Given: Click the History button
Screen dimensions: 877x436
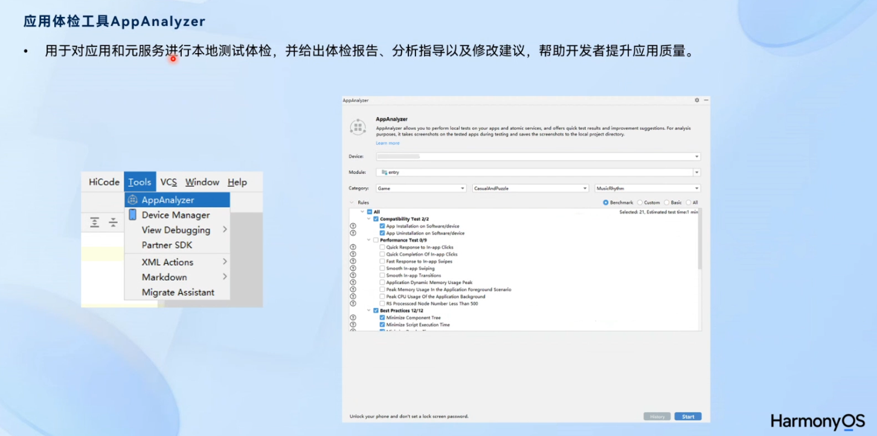Looking at the screenshot, I should click(x=657, y=417).
